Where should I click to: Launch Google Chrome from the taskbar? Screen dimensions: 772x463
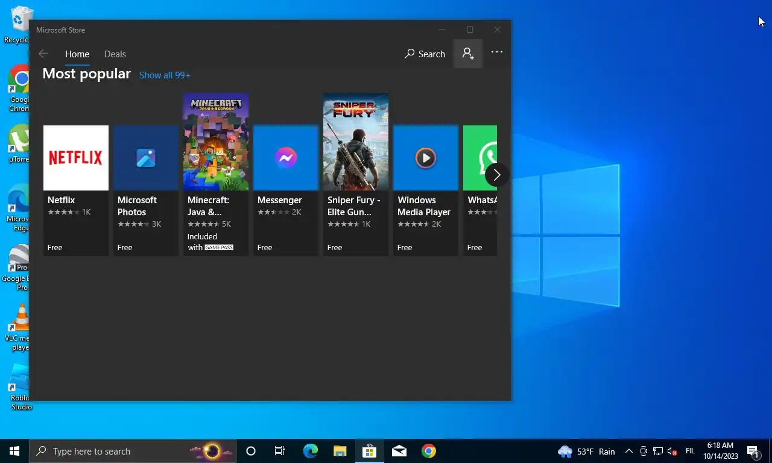point(429,451)
